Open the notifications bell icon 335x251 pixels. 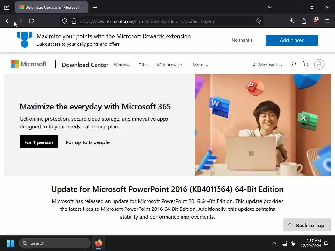tap(326, 243)
